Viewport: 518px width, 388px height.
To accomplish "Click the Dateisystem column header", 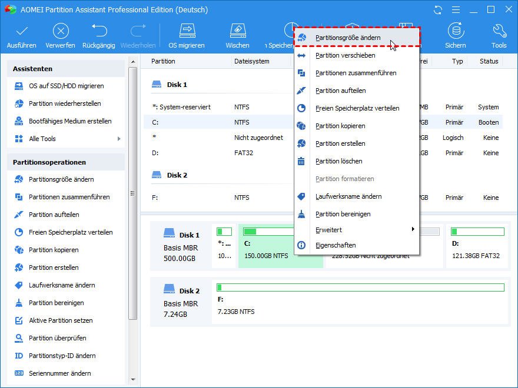I will tap(252, 61).
